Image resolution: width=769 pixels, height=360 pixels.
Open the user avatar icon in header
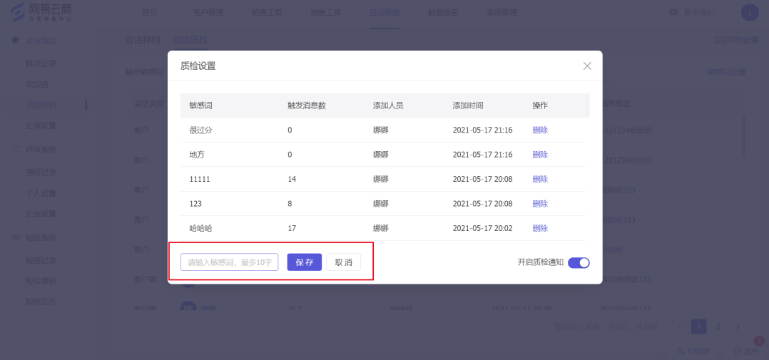click(749, 13)
